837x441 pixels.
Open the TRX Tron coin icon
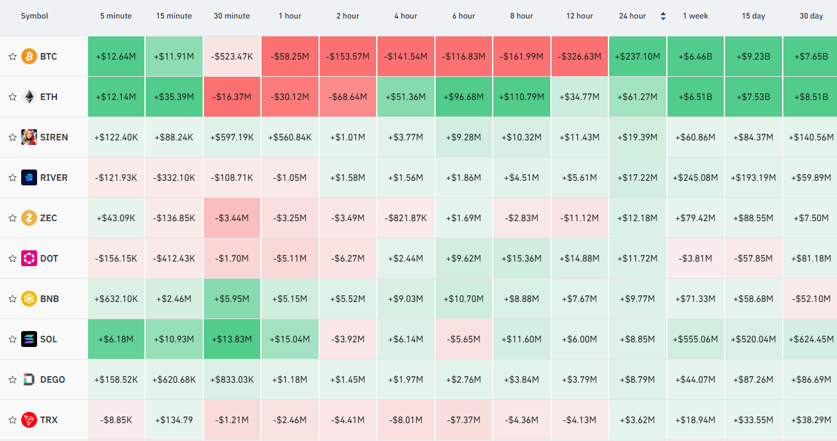pyautogui.click(x=29, y=420)
